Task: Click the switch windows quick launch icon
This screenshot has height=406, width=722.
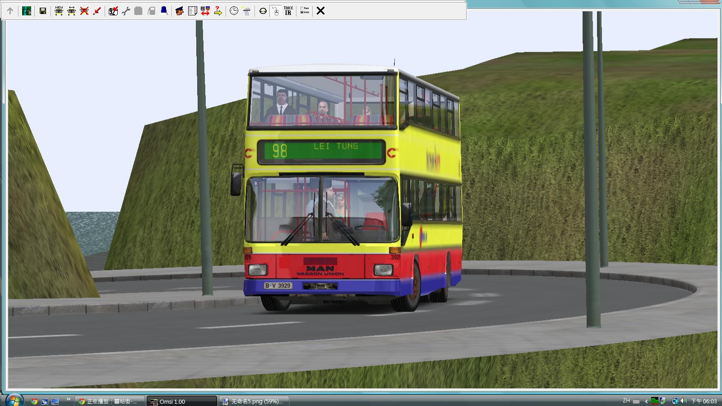Action: pos(45,401)
